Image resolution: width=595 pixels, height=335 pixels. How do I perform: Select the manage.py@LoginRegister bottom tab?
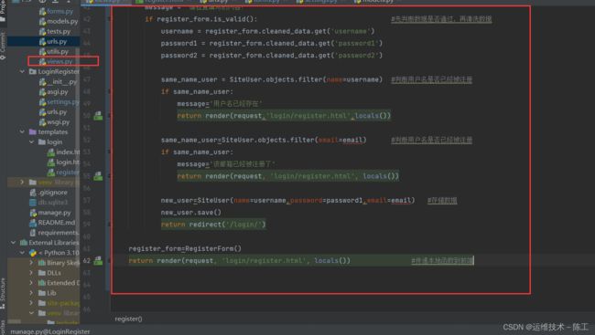coord(49,331)
